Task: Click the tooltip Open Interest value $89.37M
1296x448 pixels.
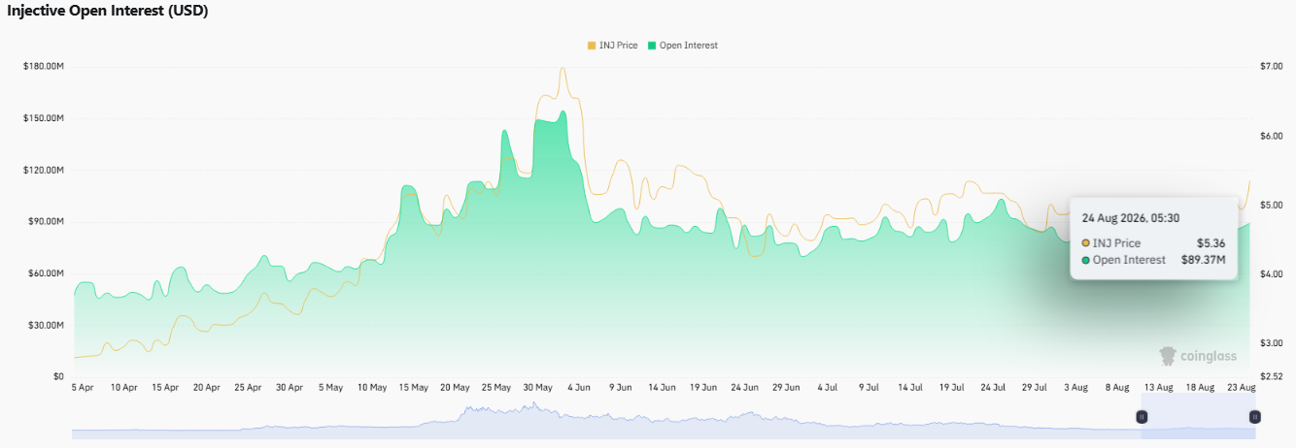Action: pyautogui.click(x=1205, y=260)
